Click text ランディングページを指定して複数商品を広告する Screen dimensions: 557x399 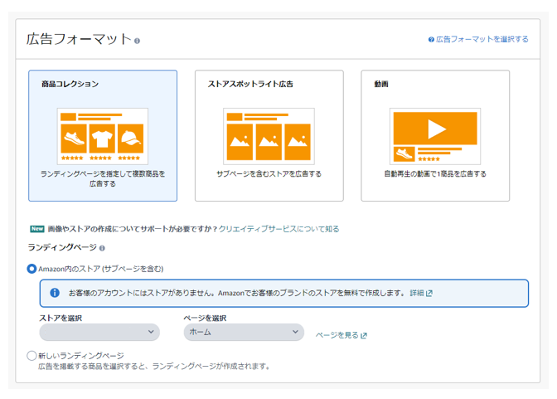[103, 178]
